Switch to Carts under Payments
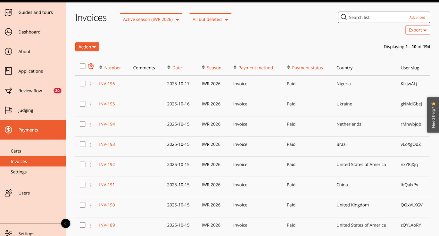 tap(15, 151)
